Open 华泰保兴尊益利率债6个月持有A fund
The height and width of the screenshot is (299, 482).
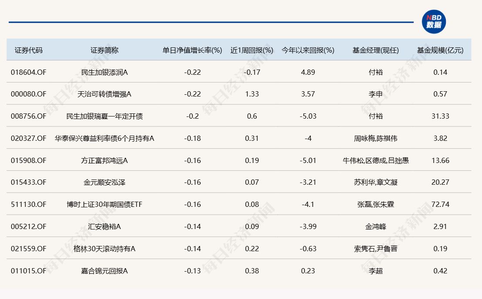click(x=104, y=138)
